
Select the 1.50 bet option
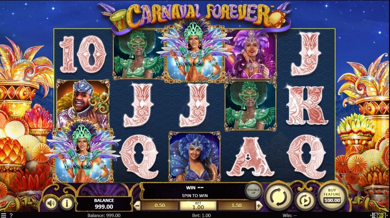point(236,206)
